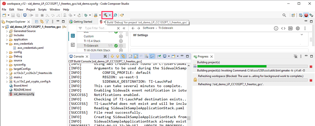
Task: Expand the RF Settings section chevron
Action: (x=301, y=35)
